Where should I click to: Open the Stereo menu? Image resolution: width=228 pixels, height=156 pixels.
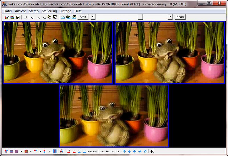pyautogui.click(x=34, y=11)
